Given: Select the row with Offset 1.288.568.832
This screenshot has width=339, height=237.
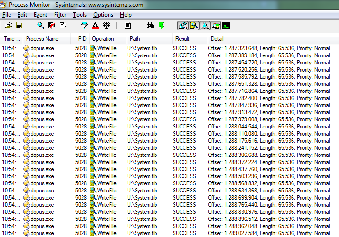Looking at the screenshot, I should (x=170, y=183).
